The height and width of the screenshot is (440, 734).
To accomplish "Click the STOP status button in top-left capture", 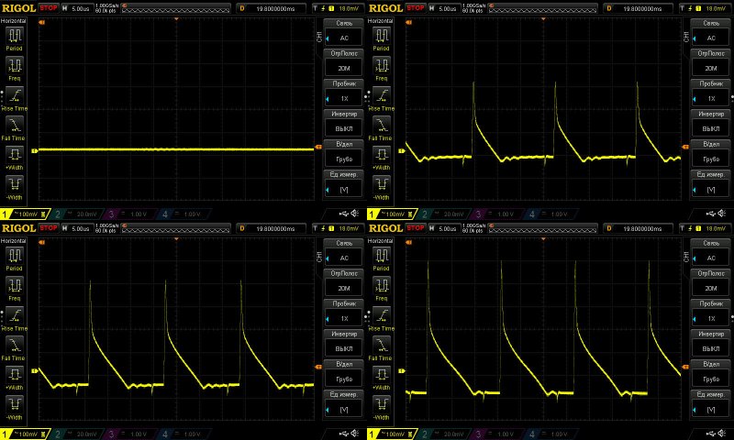I will tap(49, 8).
